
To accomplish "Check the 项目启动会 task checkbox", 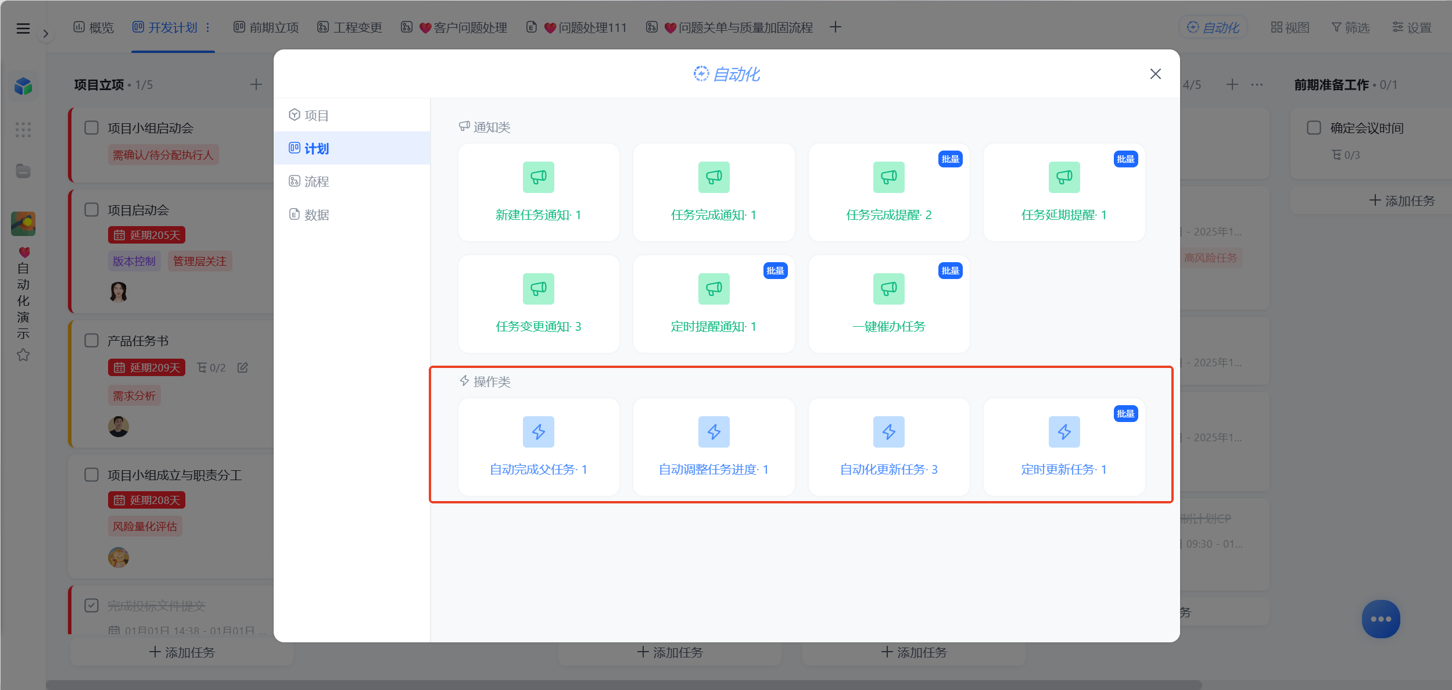I will [92, 209].
